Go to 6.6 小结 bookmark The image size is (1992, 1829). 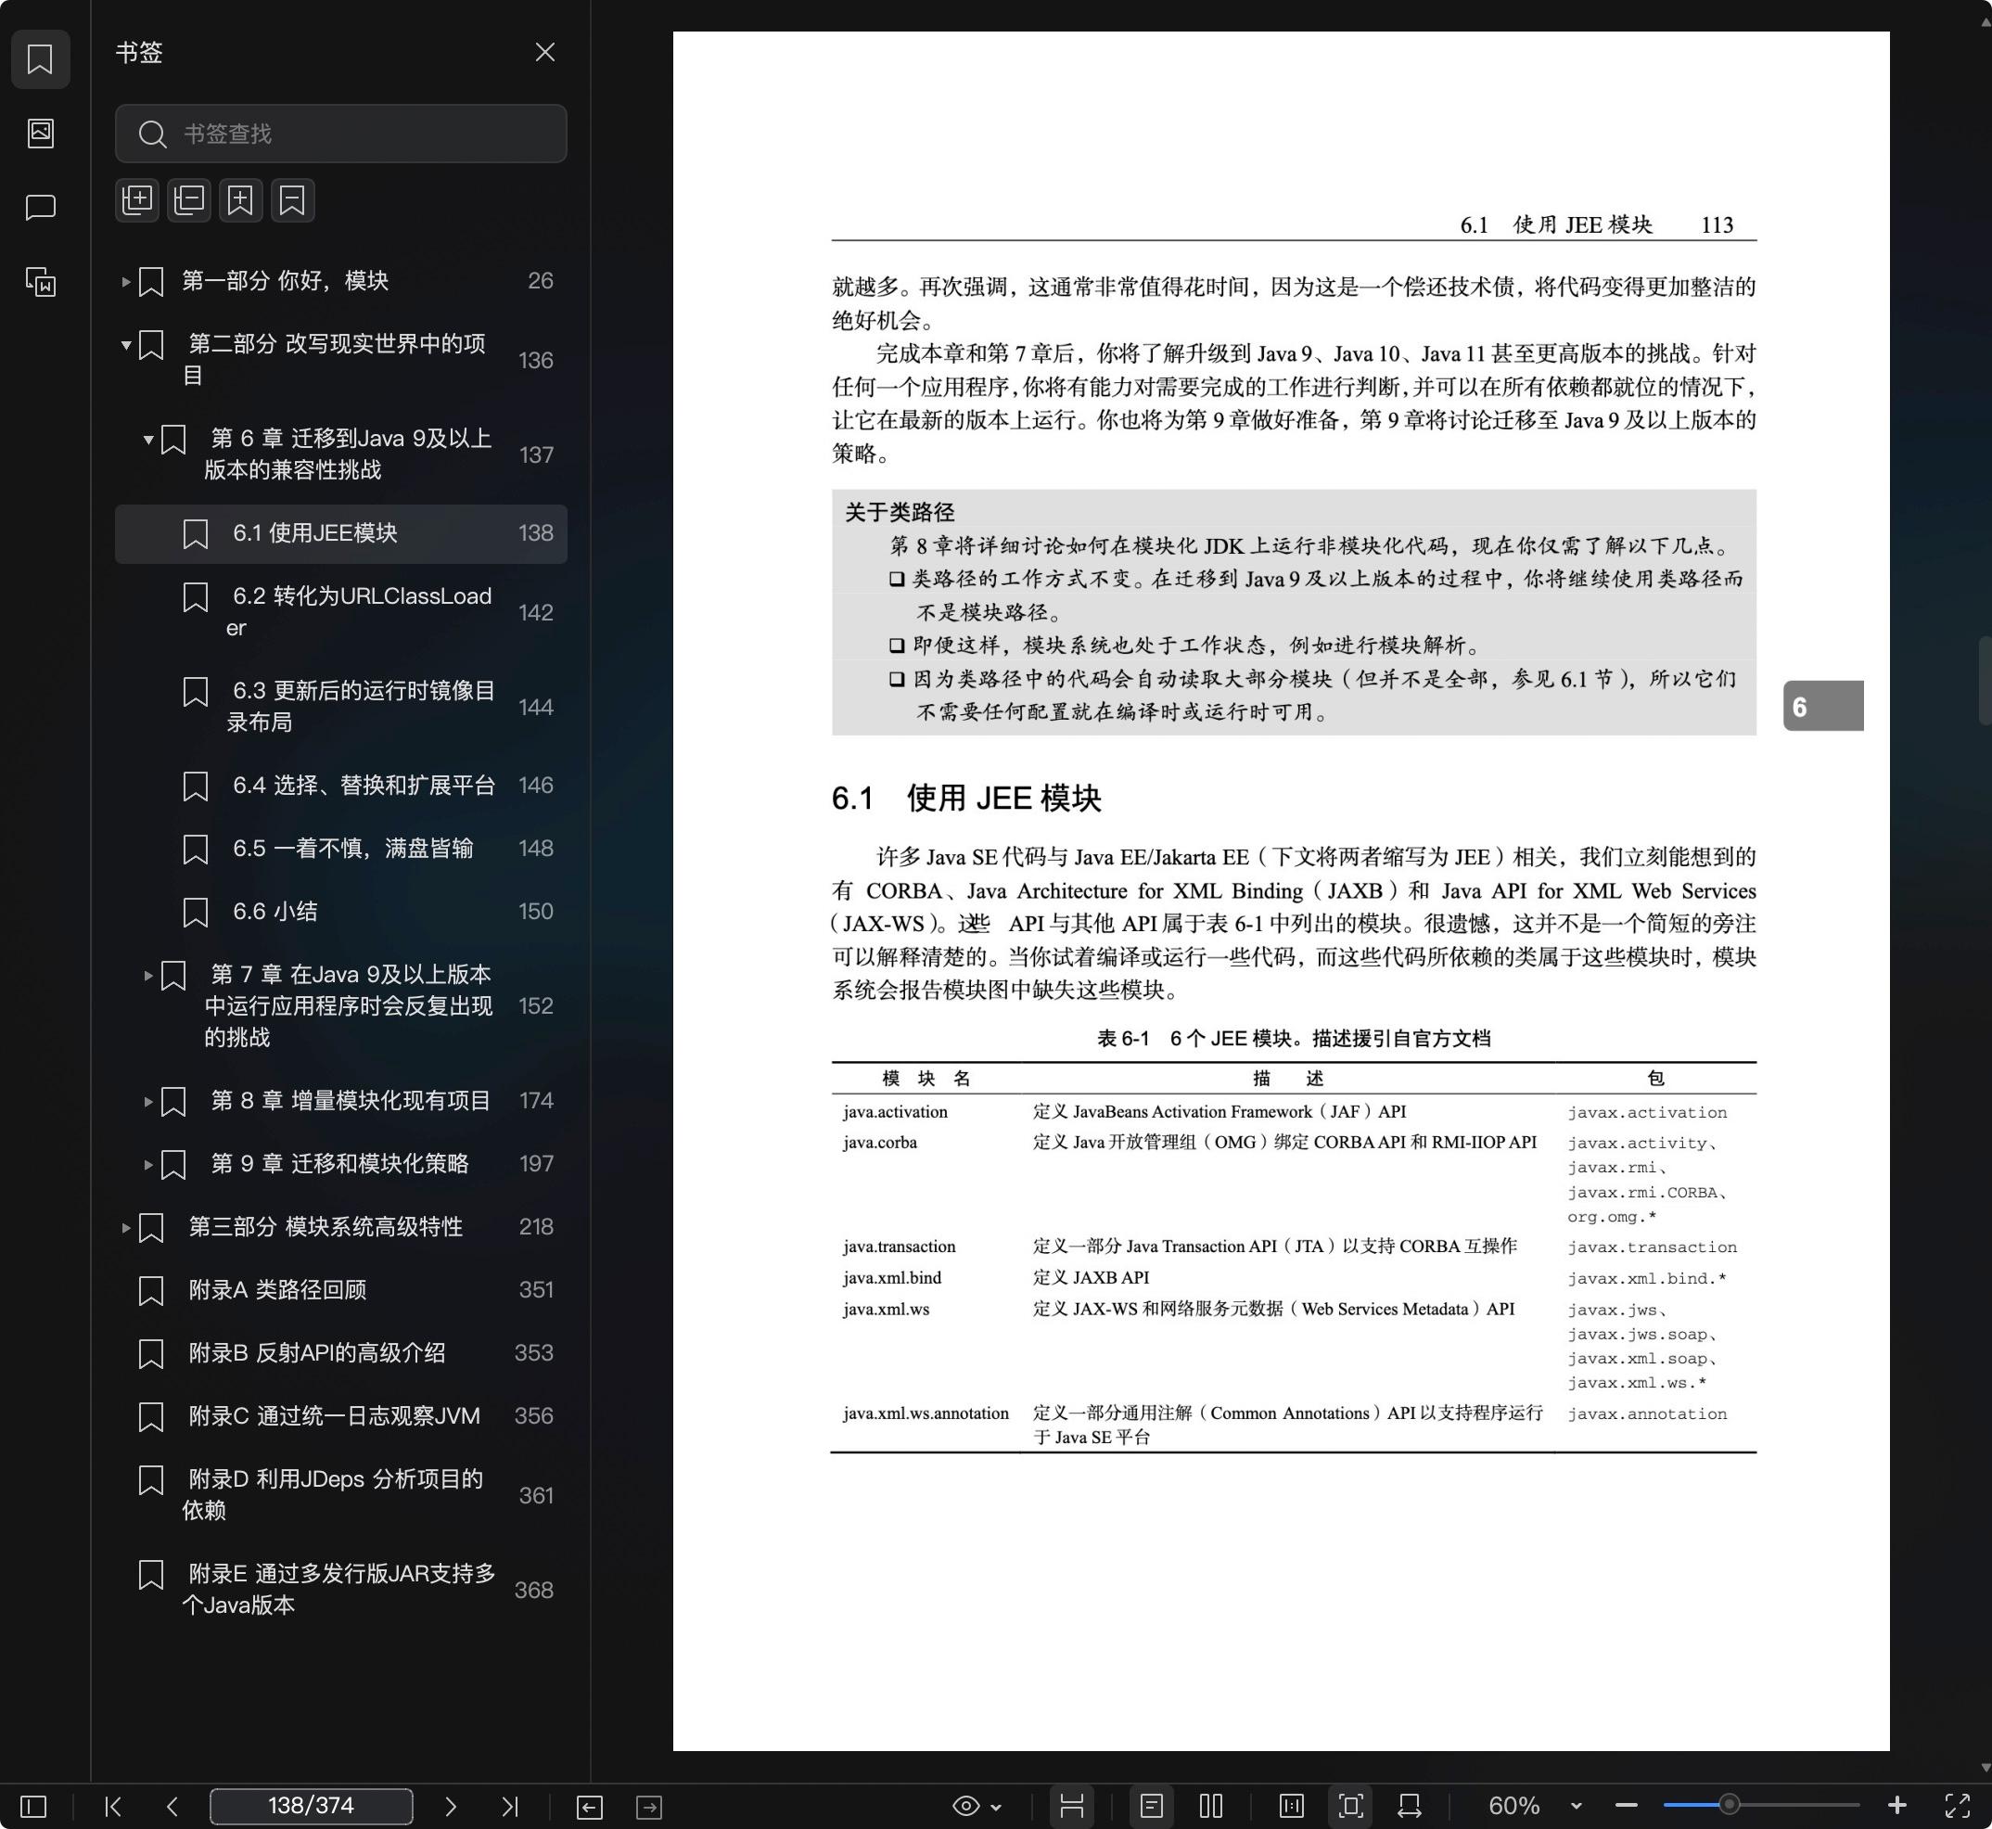tap(340, 912)
